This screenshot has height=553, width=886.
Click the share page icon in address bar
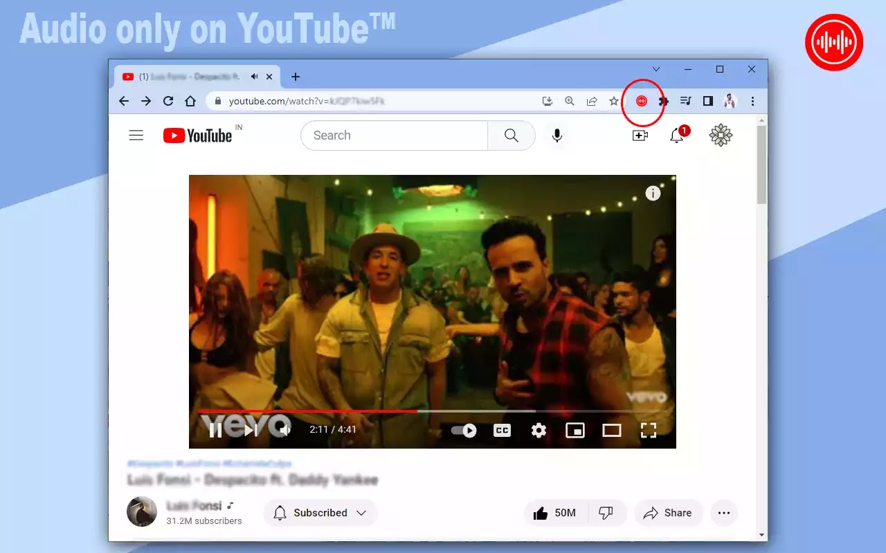pos(592,101)
